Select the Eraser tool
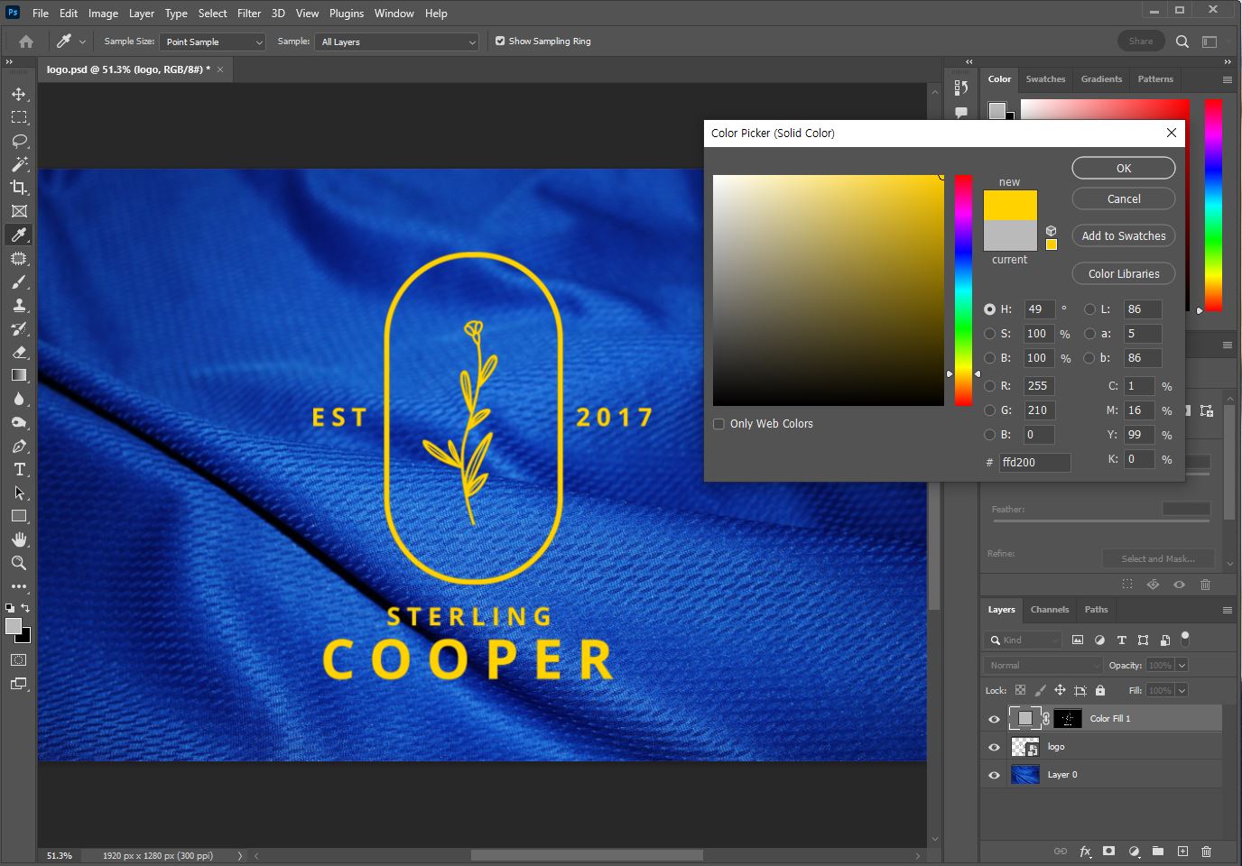1242x866 pixels. 19,352
